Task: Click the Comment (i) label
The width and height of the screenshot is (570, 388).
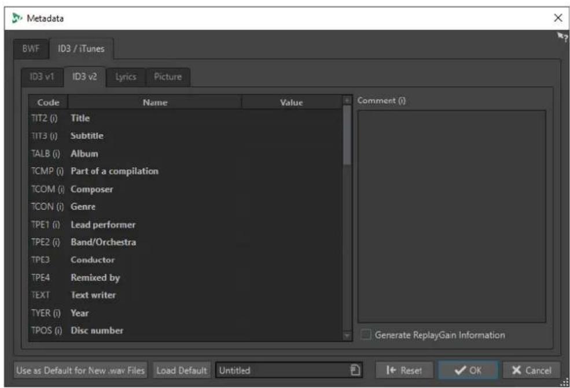Action: point(381,100)
